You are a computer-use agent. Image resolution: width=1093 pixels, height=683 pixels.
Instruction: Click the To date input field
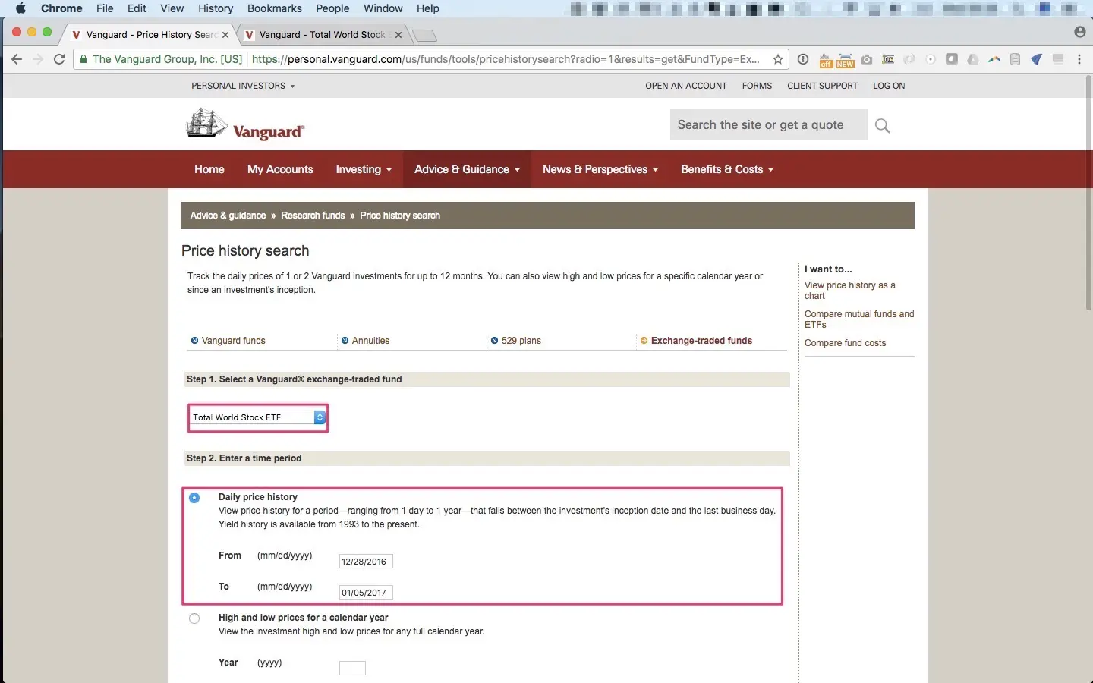click(x=366, y=593)
